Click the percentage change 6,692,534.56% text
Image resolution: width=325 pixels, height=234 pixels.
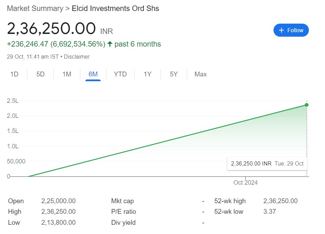[x=77, y=44]
